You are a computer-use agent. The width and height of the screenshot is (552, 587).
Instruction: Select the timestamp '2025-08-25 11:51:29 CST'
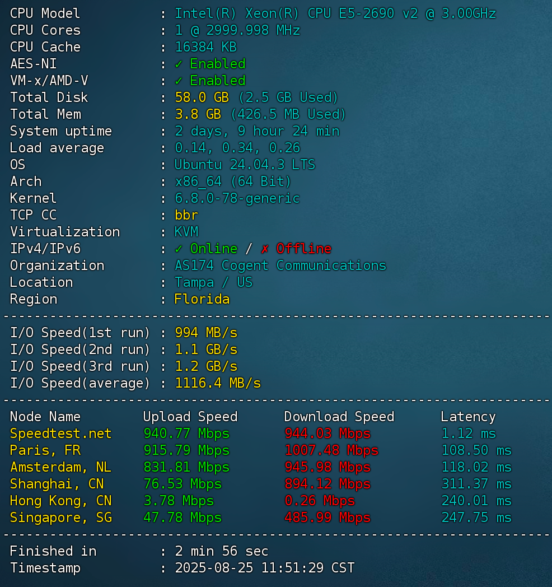click(265, 568)
